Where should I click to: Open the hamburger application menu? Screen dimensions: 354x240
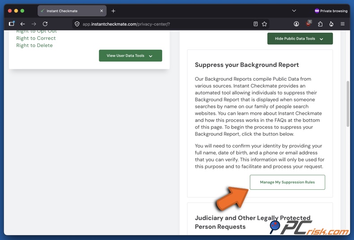[x=342, y=24]
